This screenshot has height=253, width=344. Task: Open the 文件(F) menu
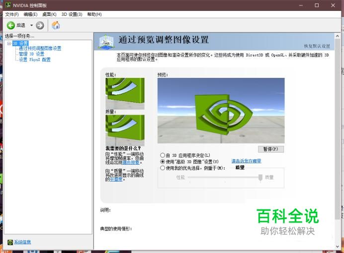pyautogui.click(x=12, y=14)
